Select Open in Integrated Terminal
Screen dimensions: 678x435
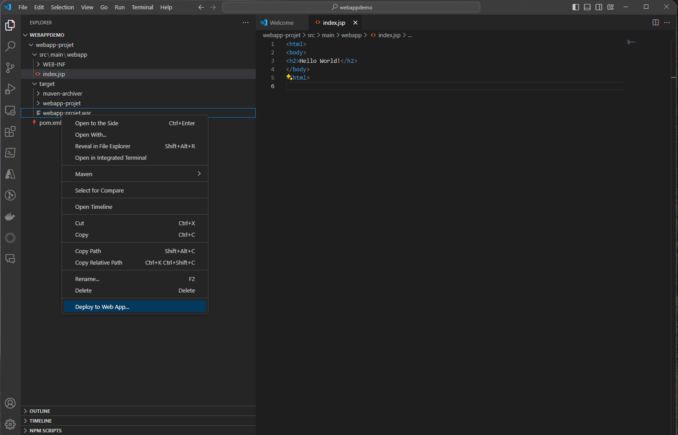(110, 157)
